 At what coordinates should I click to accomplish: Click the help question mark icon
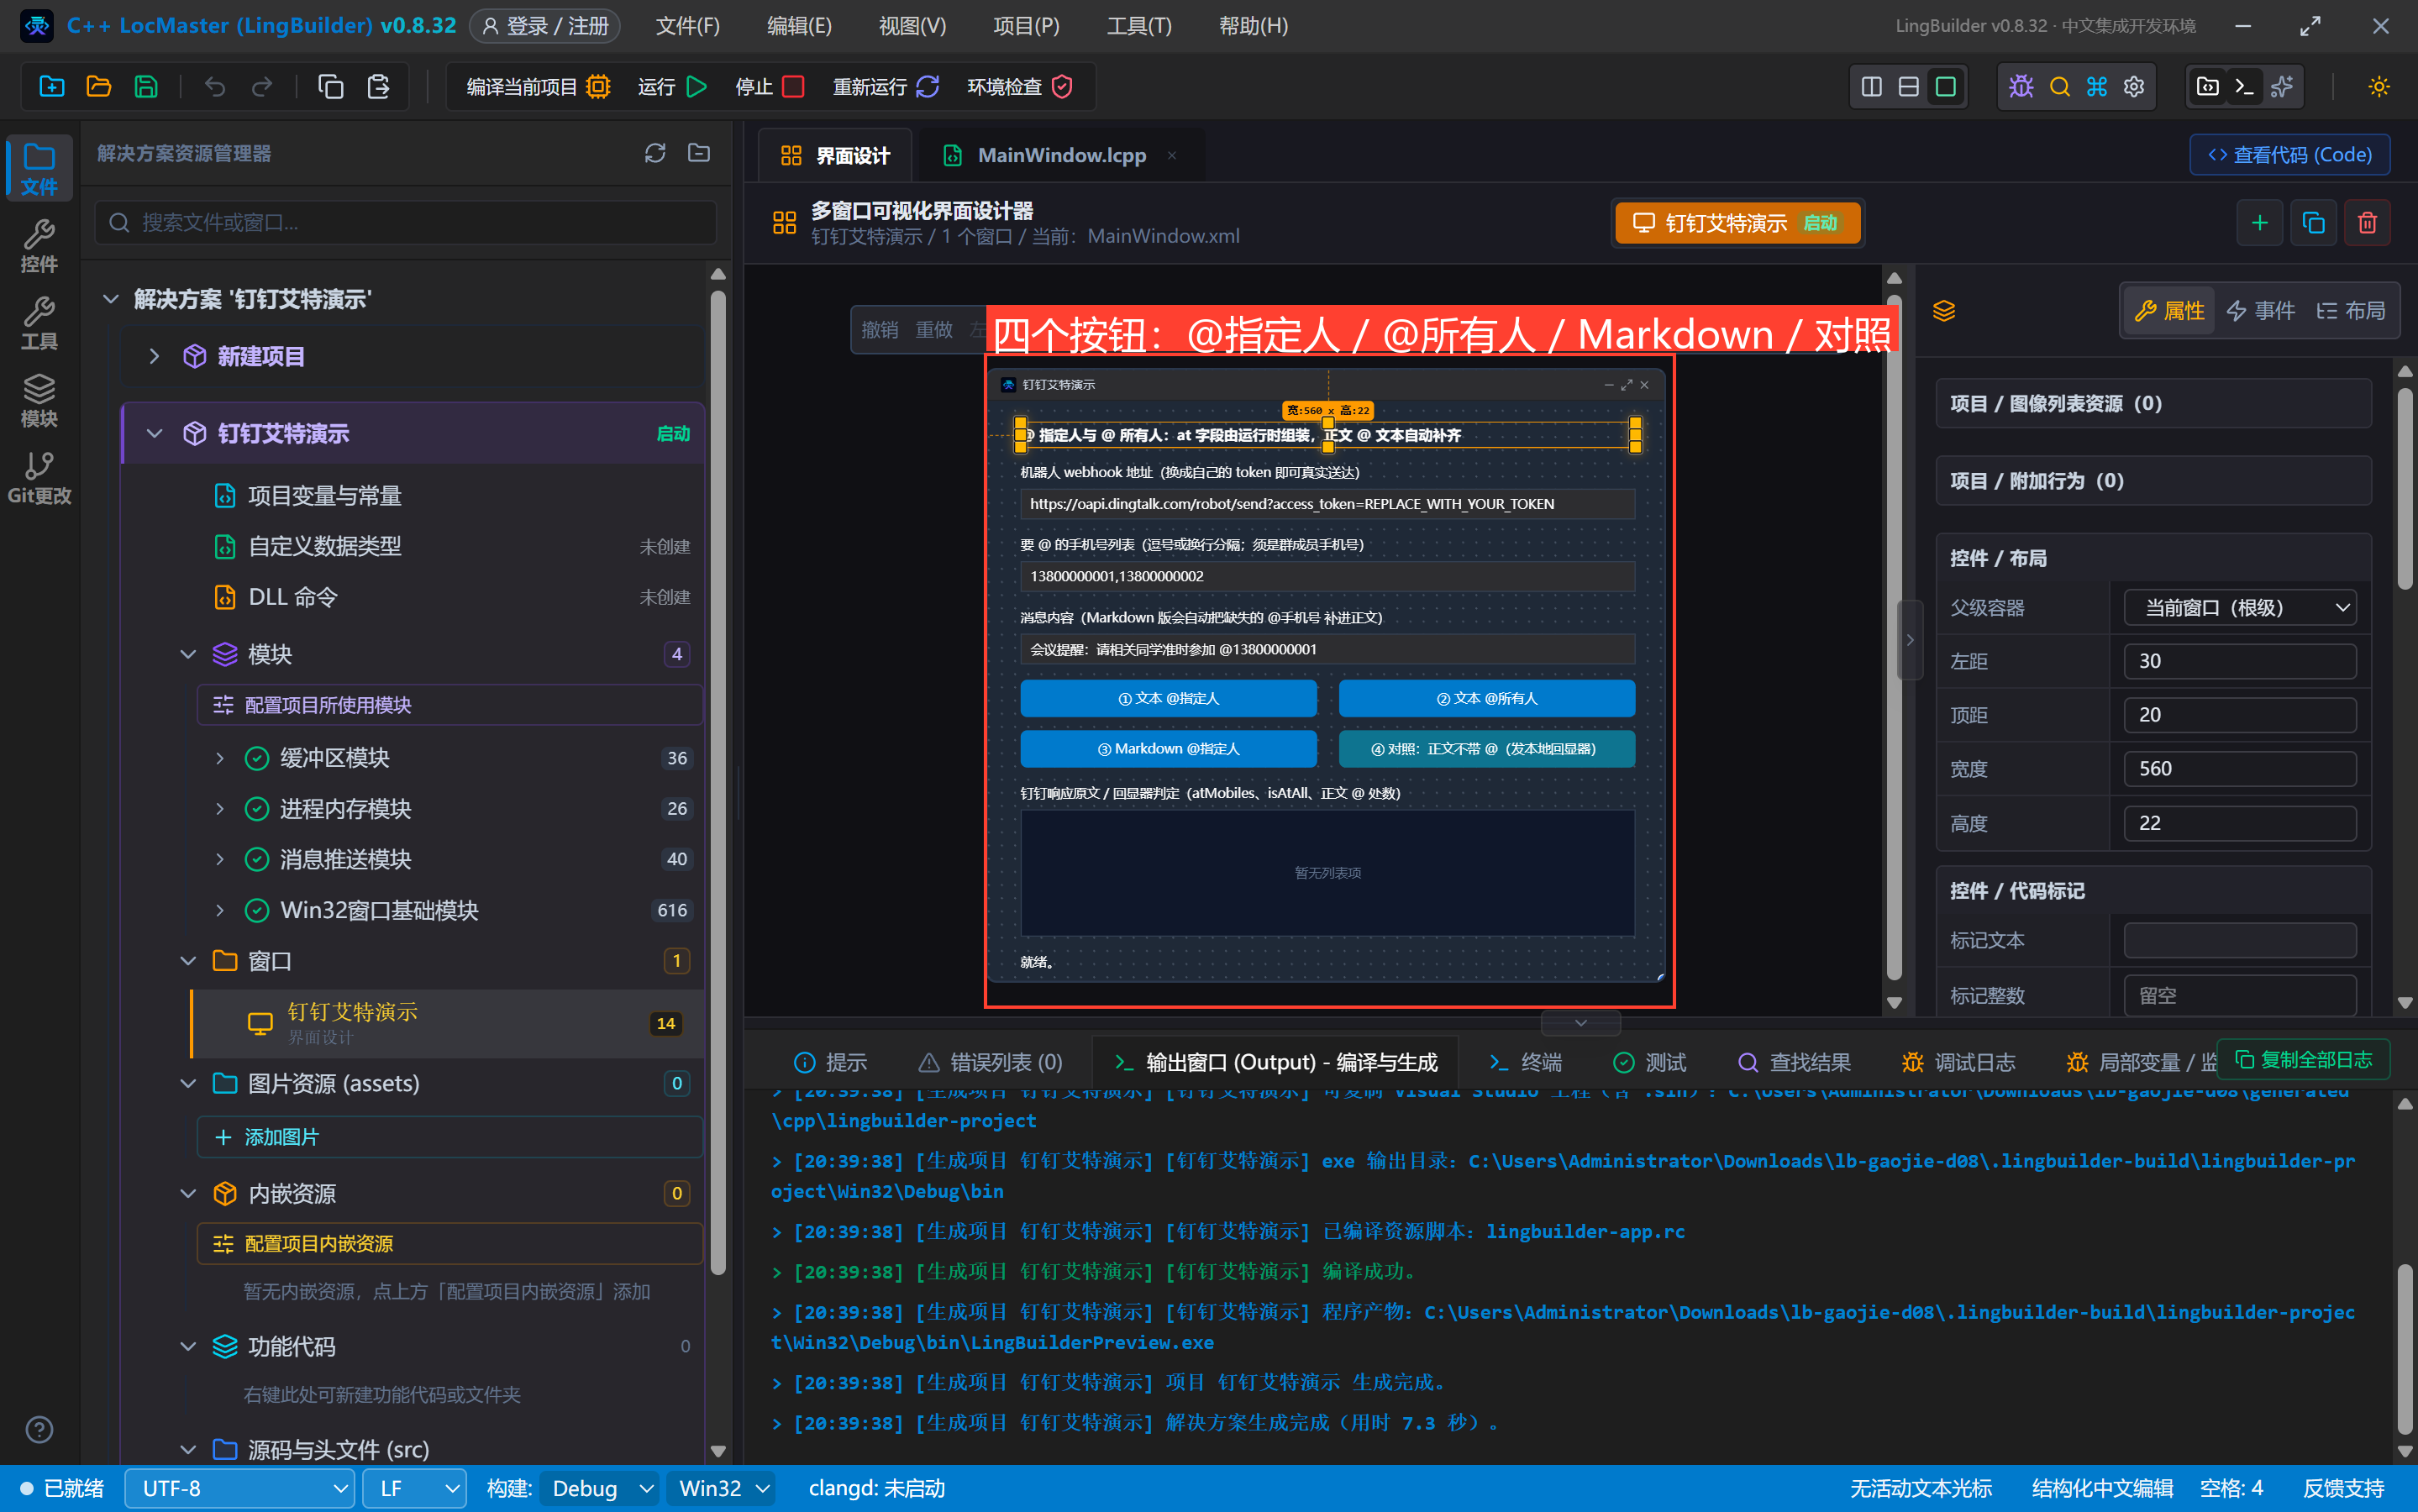pos(39,1429)
